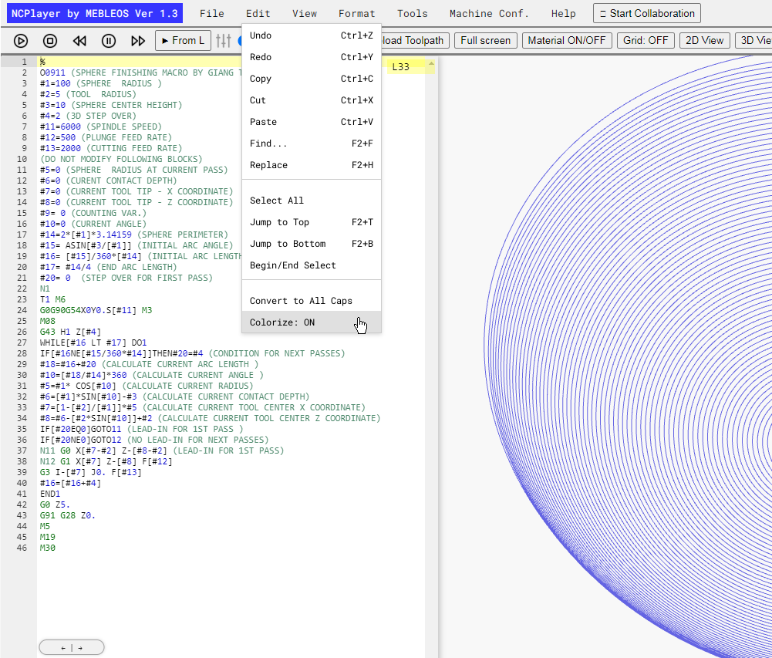Click the small up arrow beside L33
This screenshot has height=658, width=772.
(x=431, y=65)
